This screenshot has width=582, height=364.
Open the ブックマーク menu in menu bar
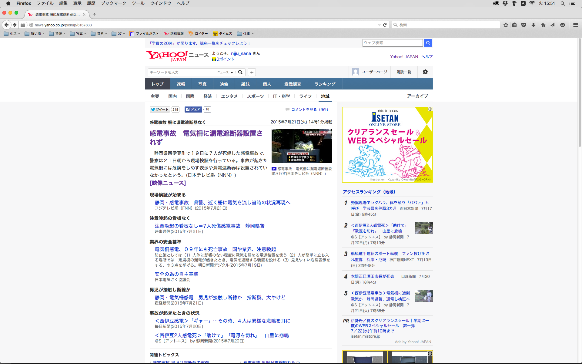[113, 3]
